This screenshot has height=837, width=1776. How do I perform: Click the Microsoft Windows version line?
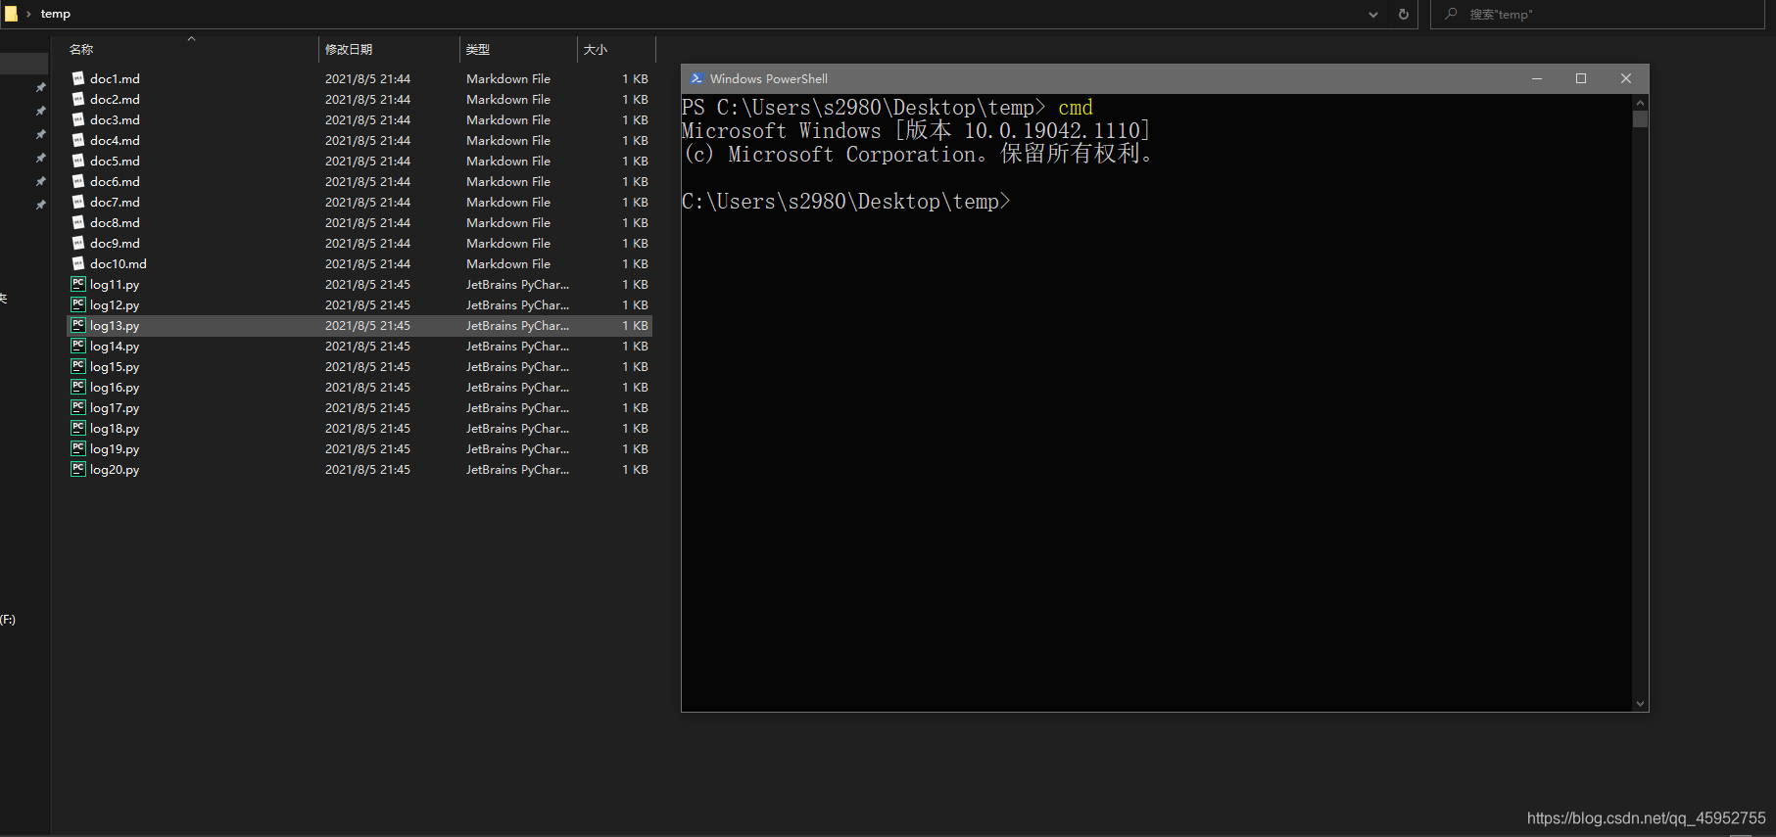click(916, 131)
